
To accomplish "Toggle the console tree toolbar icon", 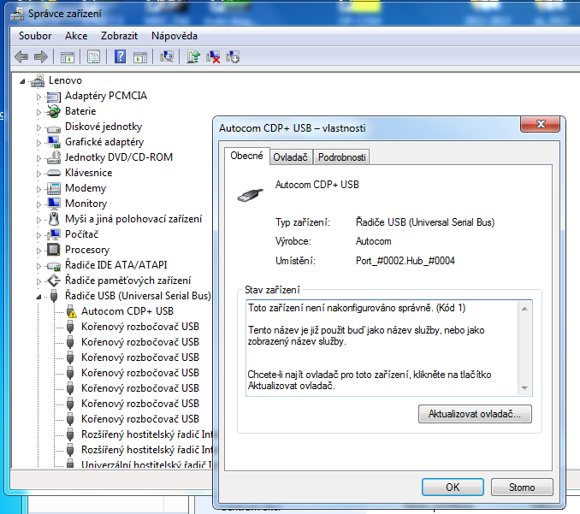I will (68, 57).
